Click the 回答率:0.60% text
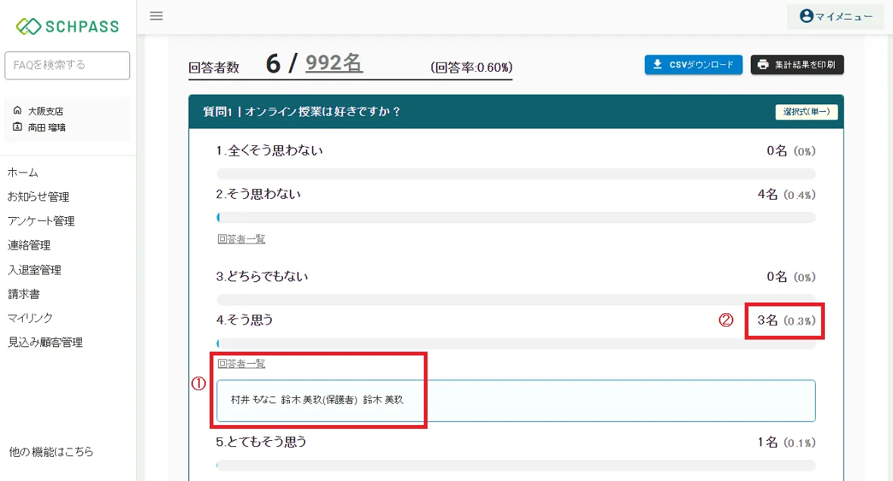This screenshot has height=481, width=893. 471,68
